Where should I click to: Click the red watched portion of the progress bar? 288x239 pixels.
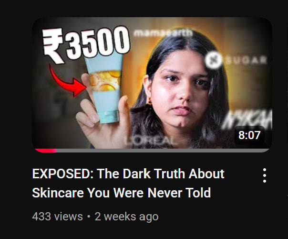point(45,151)
